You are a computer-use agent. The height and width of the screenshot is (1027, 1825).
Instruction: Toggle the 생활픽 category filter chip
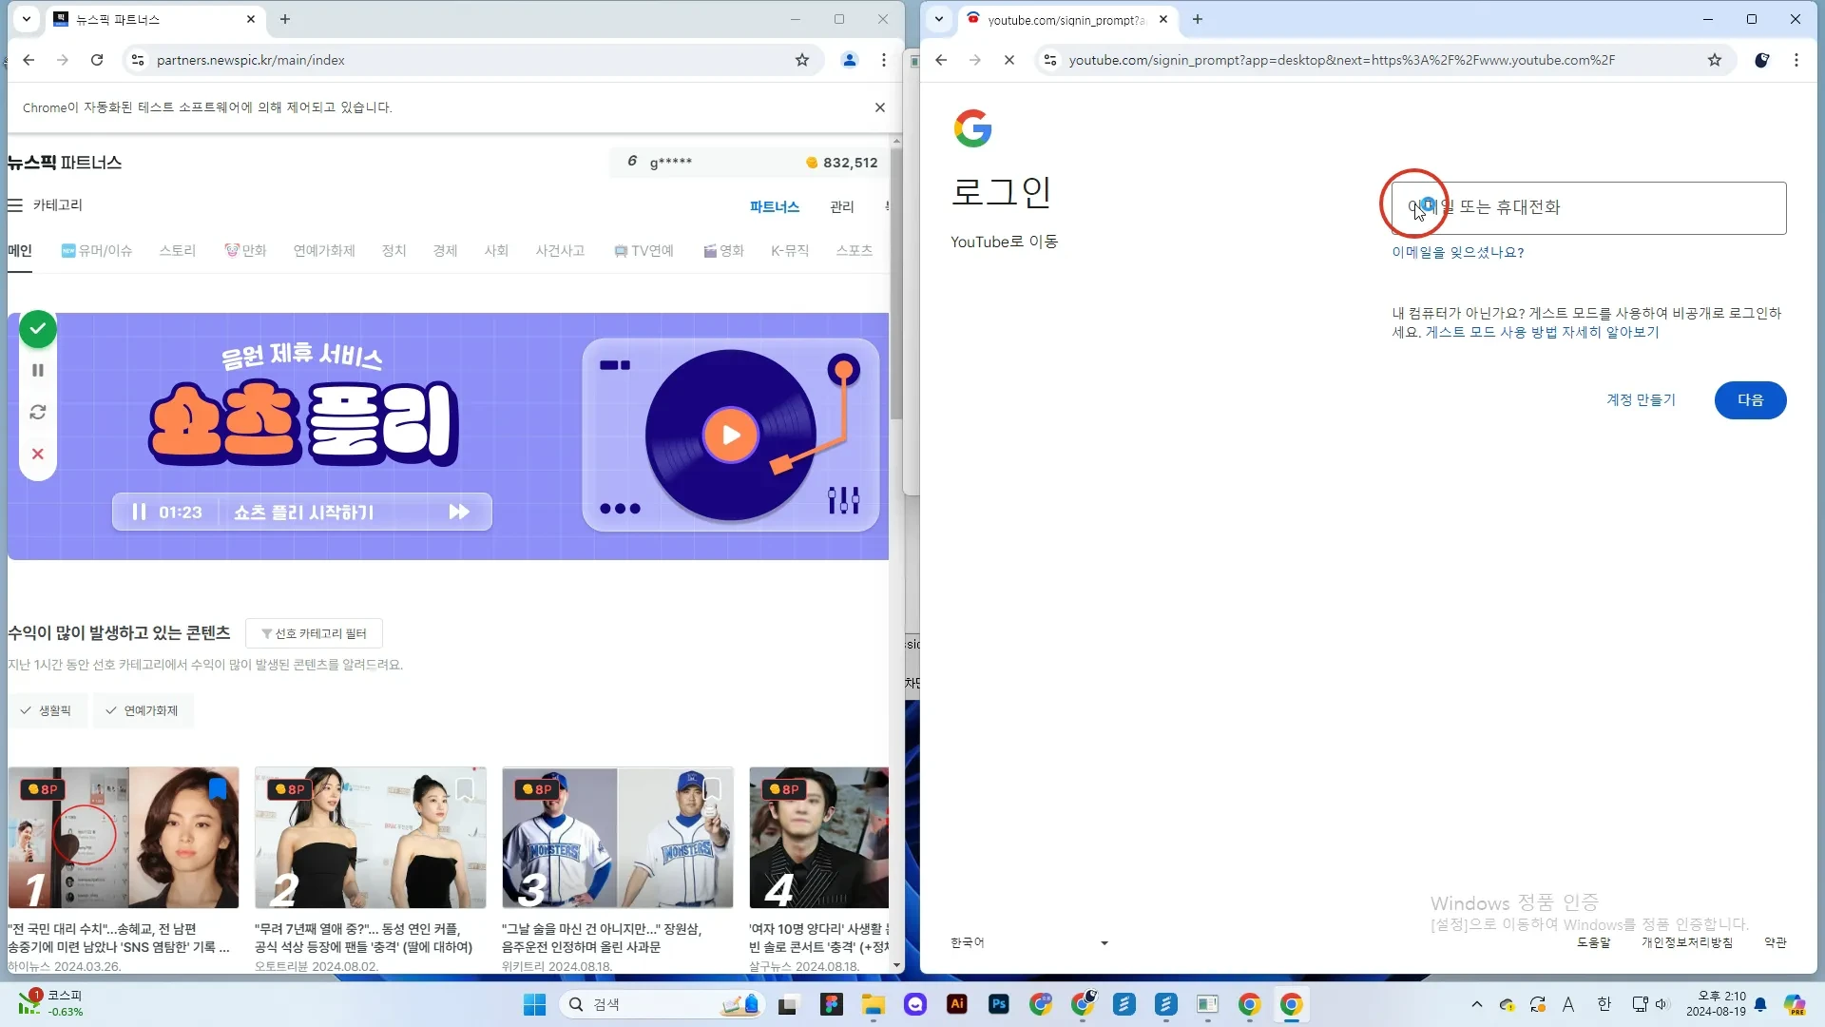coord(47,710)
